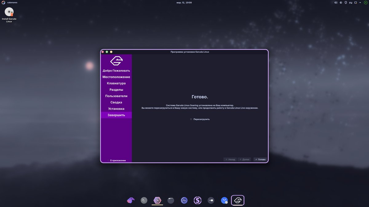Click the brightness icon in the system tray
The height and width of the screenshot is (207, 369).
[341, 2]
